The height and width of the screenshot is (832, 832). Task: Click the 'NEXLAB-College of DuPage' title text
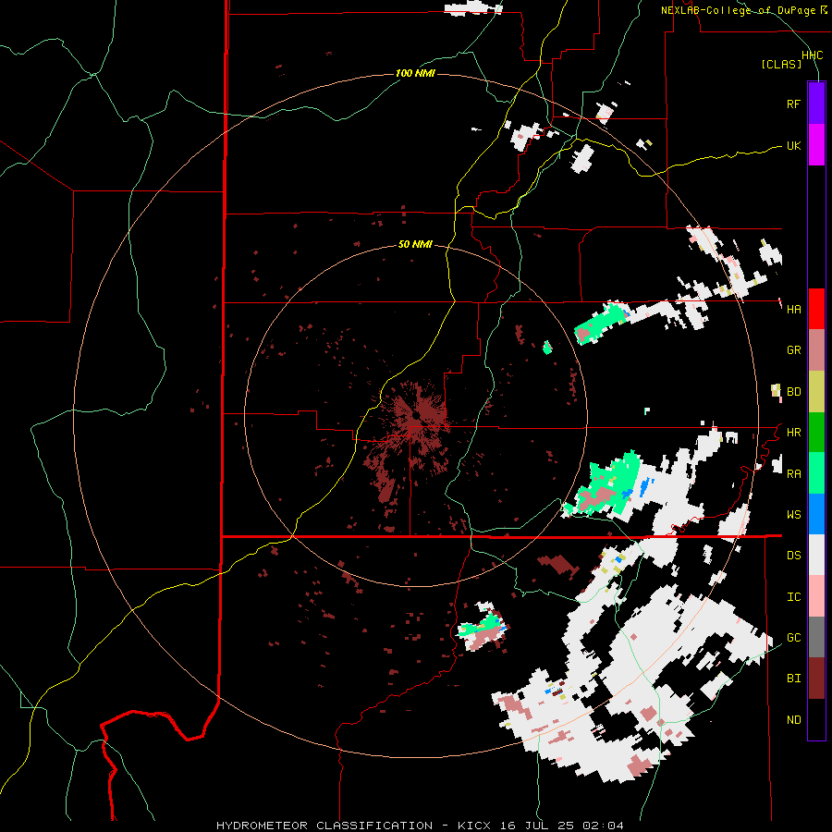click(x=738, y=10)
